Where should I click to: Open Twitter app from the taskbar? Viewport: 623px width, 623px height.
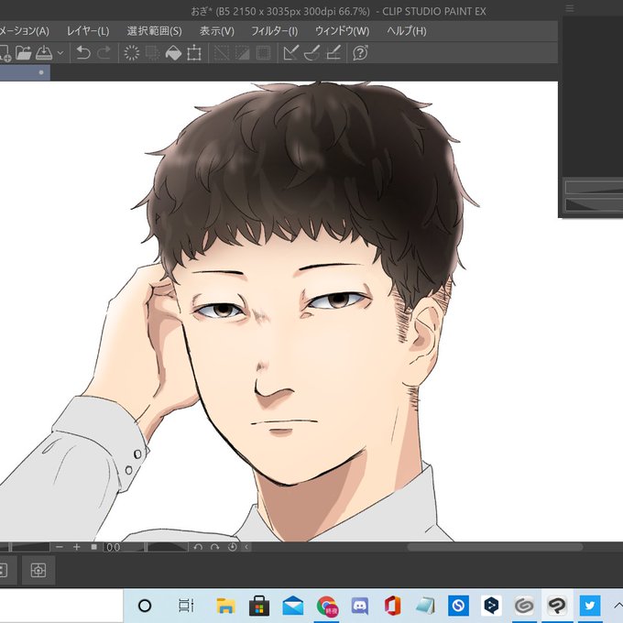pos(590,606)
